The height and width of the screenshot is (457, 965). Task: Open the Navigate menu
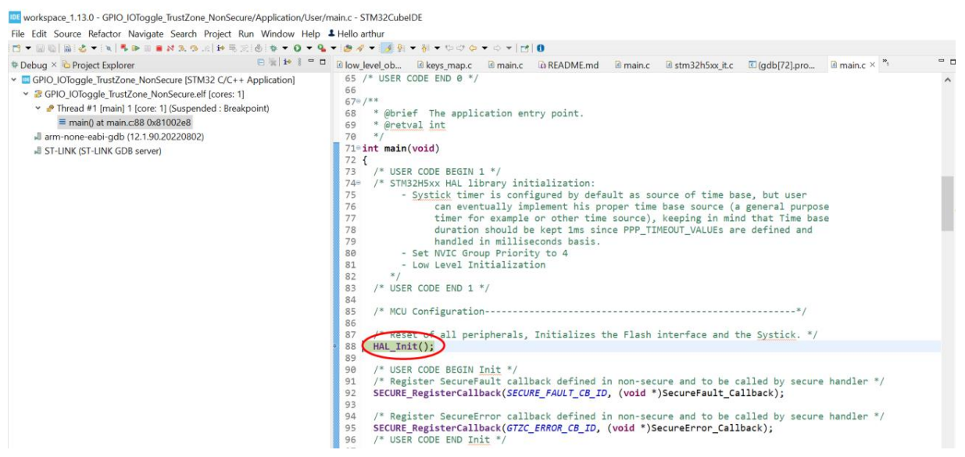pyautogui.click(x=146, y=34)
